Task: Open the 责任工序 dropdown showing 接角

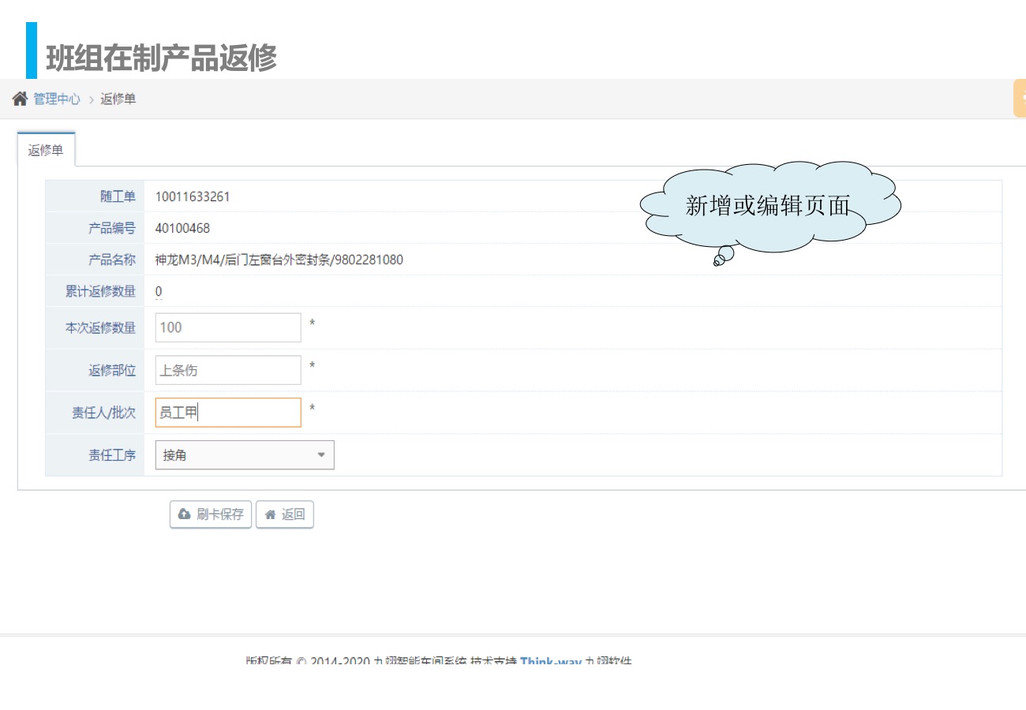Action: coord(244,455)
